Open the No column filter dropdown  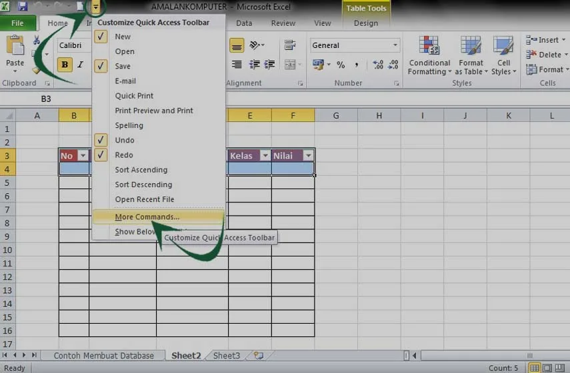[83, 156]
